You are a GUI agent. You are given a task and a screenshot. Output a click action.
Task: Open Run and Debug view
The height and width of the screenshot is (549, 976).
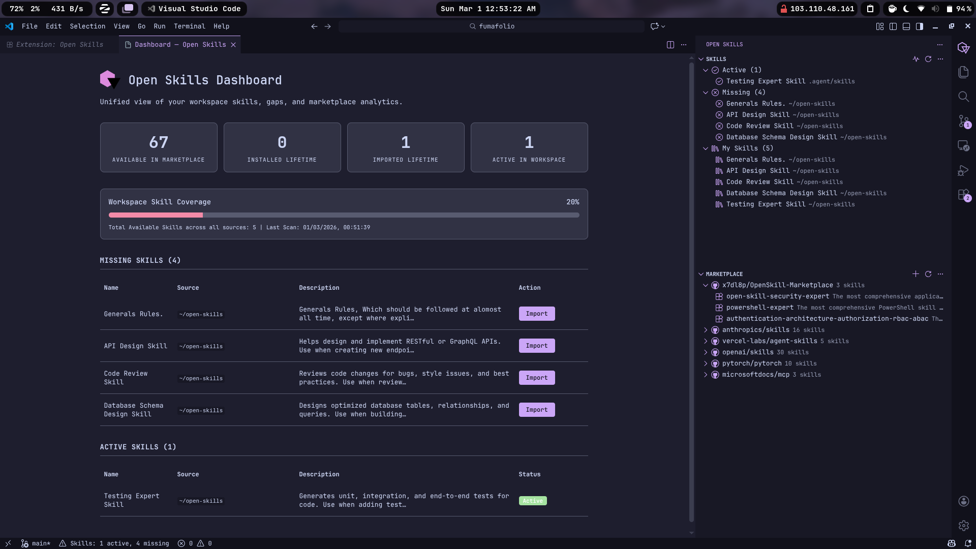963,171
